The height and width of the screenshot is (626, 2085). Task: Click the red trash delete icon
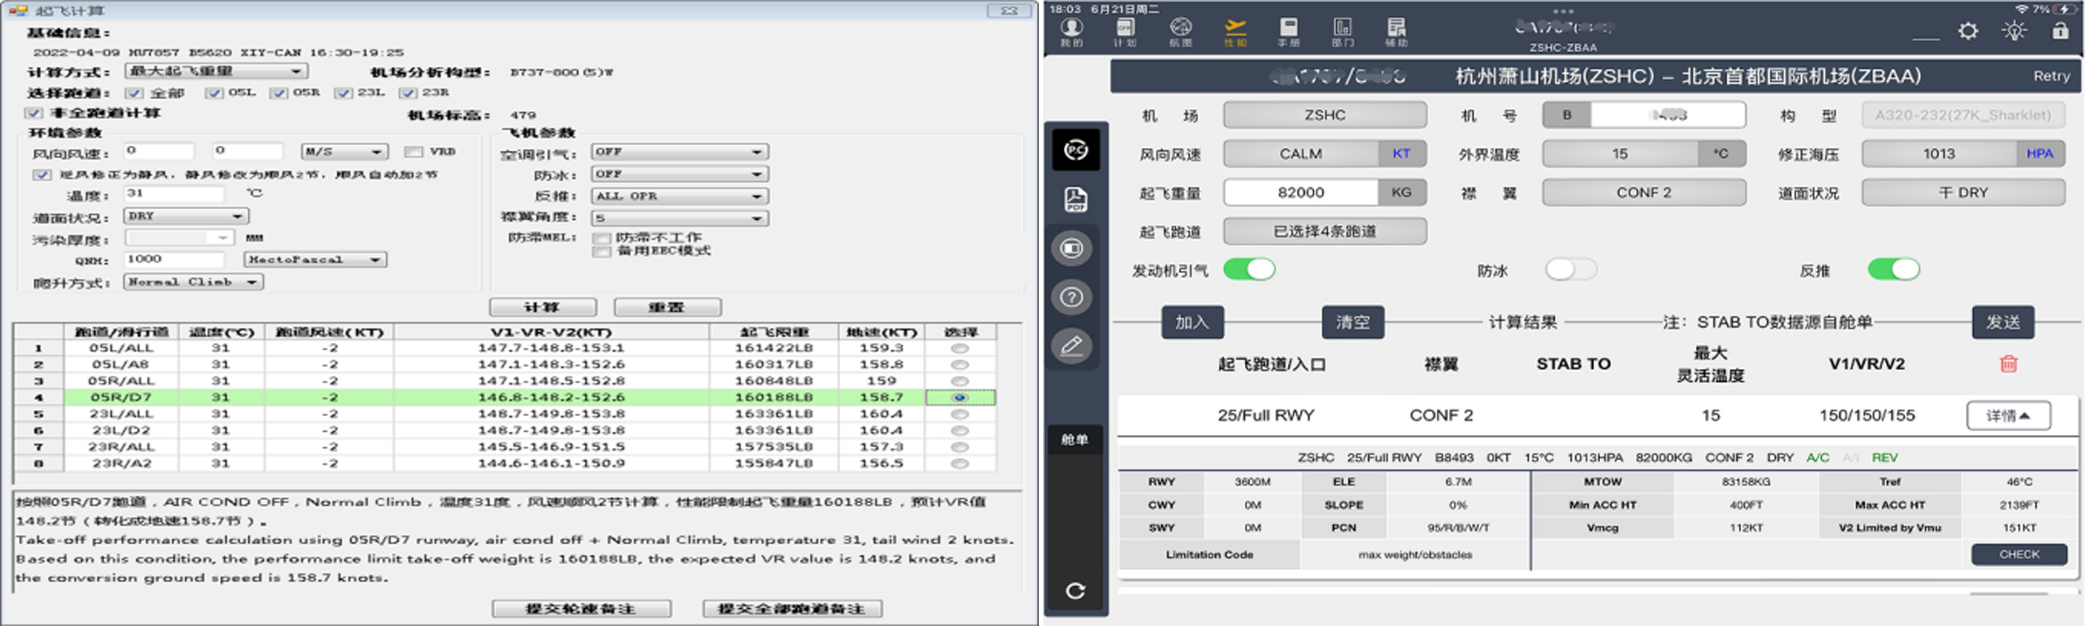[x=2008, y=364]
